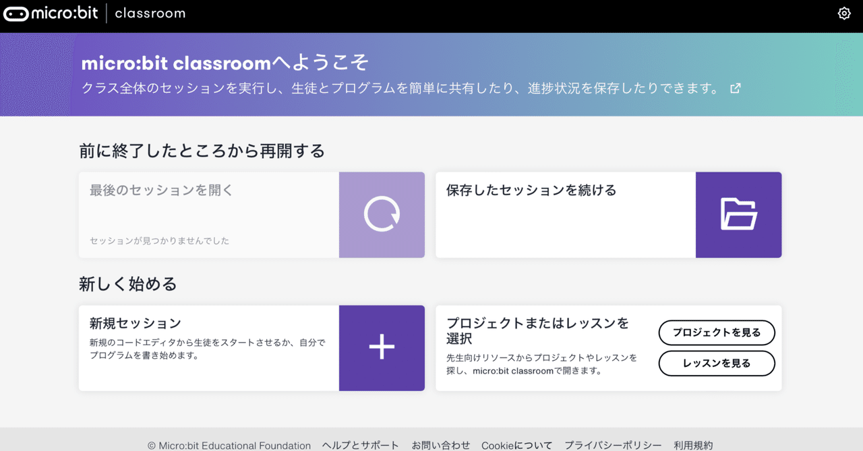Select the 最後のセッションを開く card
Viewport: 863px width, 451px height.
click(x=202, y=214)
